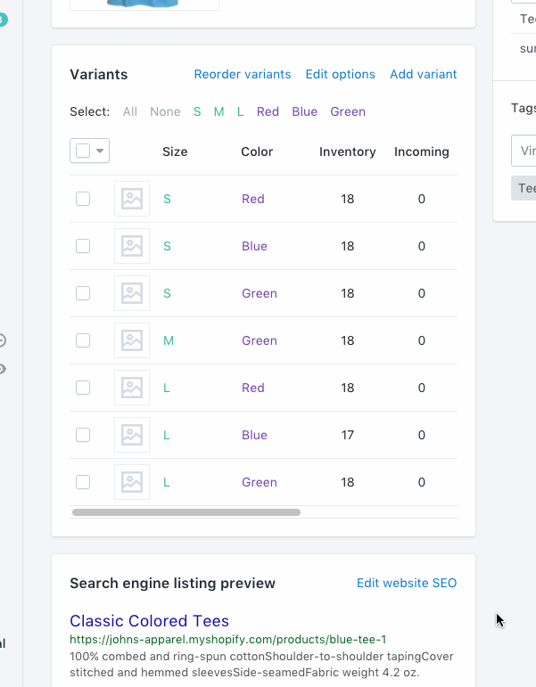Viewport: 536px width, 687px height.
Task: Click image placeholder for S Green variant
Action: (132, 293)
